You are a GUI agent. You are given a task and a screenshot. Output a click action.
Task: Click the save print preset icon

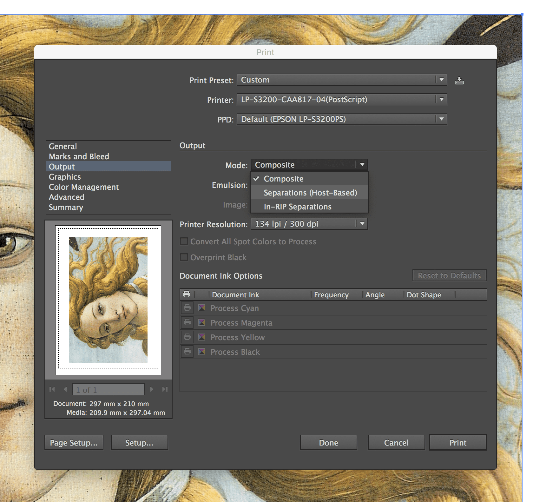pos(459,81)
